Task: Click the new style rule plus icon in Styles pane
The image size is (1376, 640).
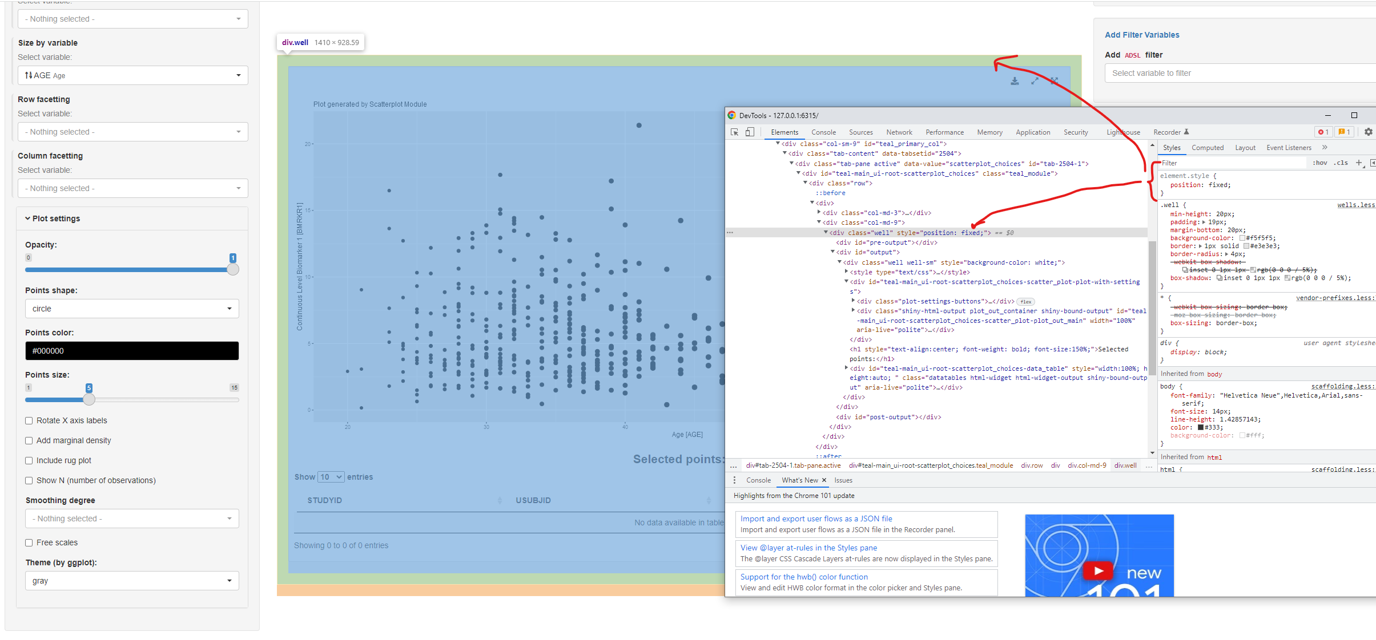Action: tap(1358, 163)
